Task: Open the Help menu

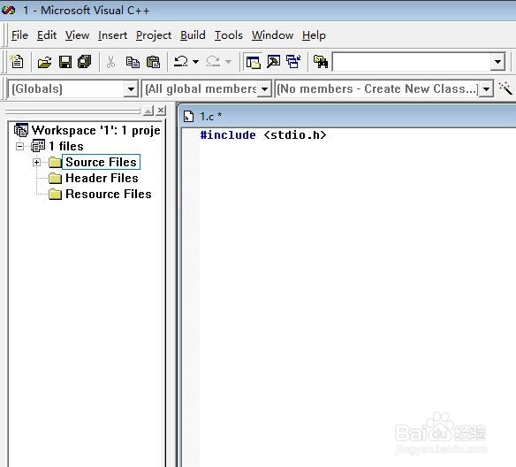Action: [314, 35]
